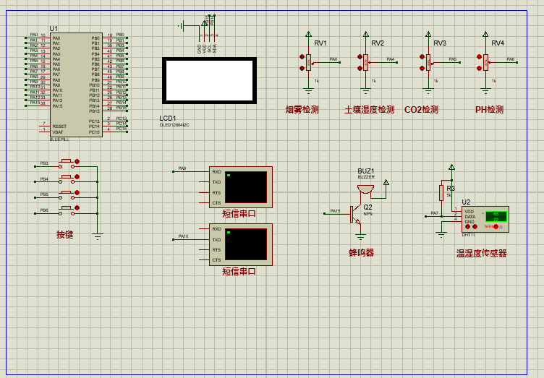Toggle the red latch on PB6 pushbutton
The width and height of the screenshot is (544, 378).
(77, 208)
